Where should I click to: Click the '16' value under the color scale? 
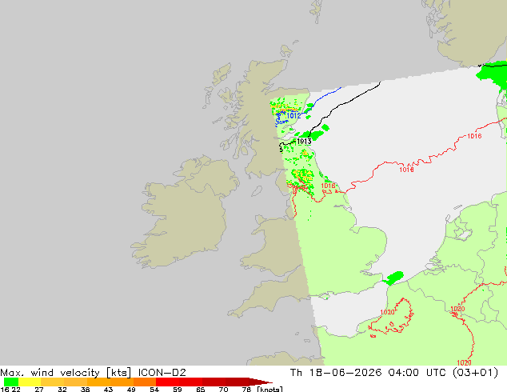point(5,390)
